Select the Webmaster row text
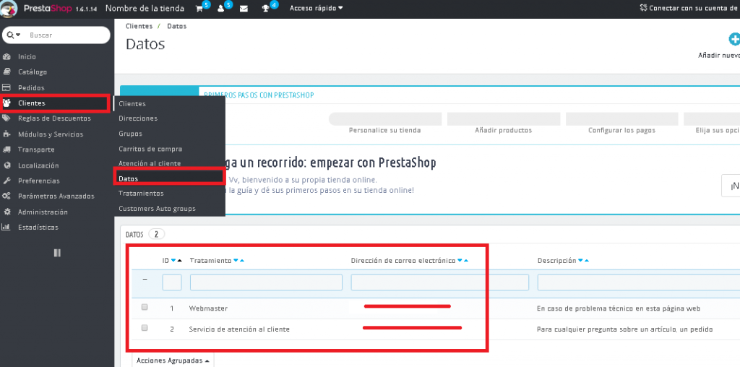 pos(208,308)
